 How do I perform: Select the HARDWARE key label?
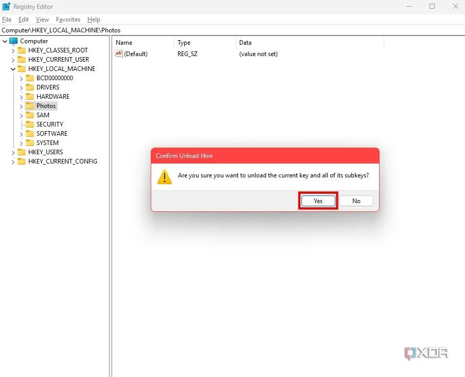coord(53,96)
